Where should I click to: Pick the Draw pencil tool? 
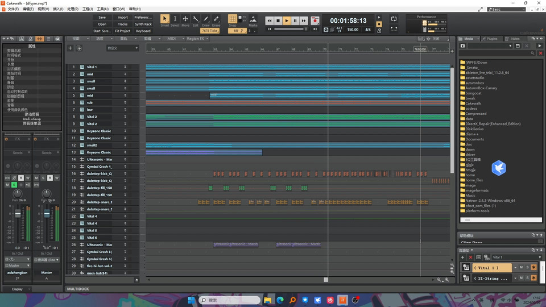click(206, 19)
